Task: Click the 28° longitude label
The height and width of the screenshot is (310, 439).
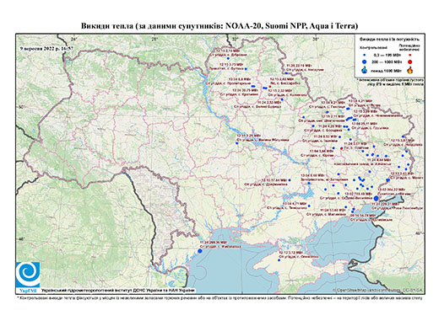Action: tap(154, 39)
